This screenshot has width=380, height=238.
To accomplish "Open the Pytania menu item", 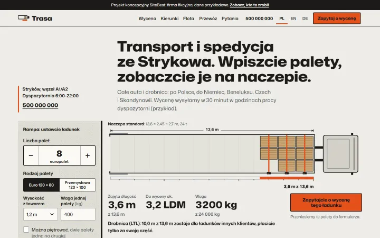I will [x=230, y=19].
